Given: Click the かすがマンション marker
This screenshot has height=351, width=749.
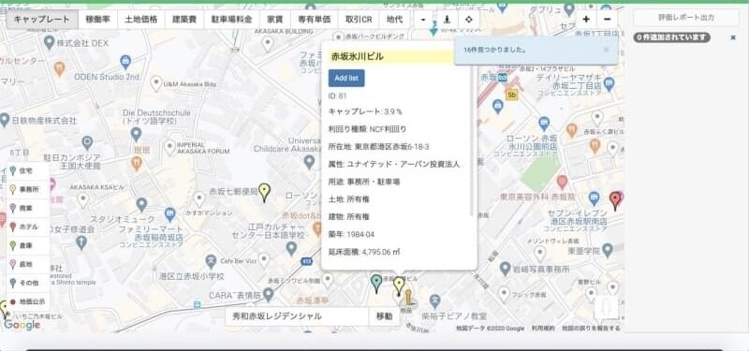Looking at the screenshot, I should pos(199,199).
